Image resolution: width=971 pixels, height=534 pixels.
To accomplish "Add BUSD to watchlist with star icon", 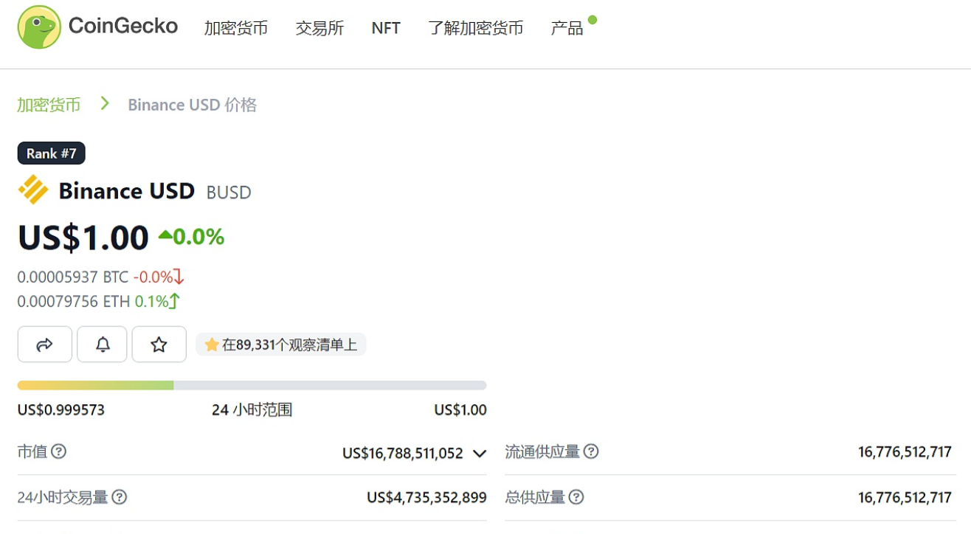I will [x=159, y=344].
